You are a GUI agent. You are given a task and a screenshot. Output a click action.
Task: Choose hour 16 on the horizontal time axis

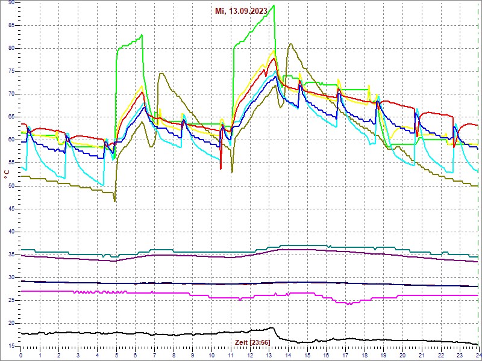(x=327, y=355)
